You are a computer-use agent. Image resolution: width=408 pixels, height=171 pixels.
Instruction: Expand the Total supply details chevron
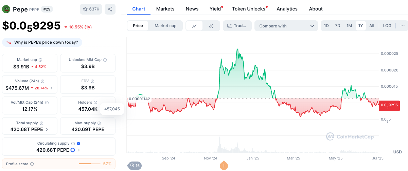point(47,129)
